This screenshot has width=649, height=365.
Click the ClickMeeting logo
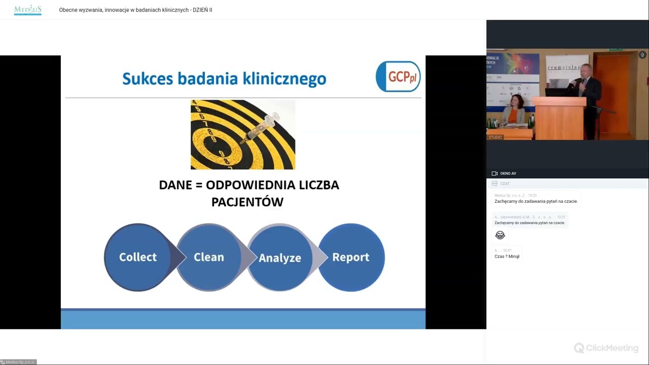[606, 348]
